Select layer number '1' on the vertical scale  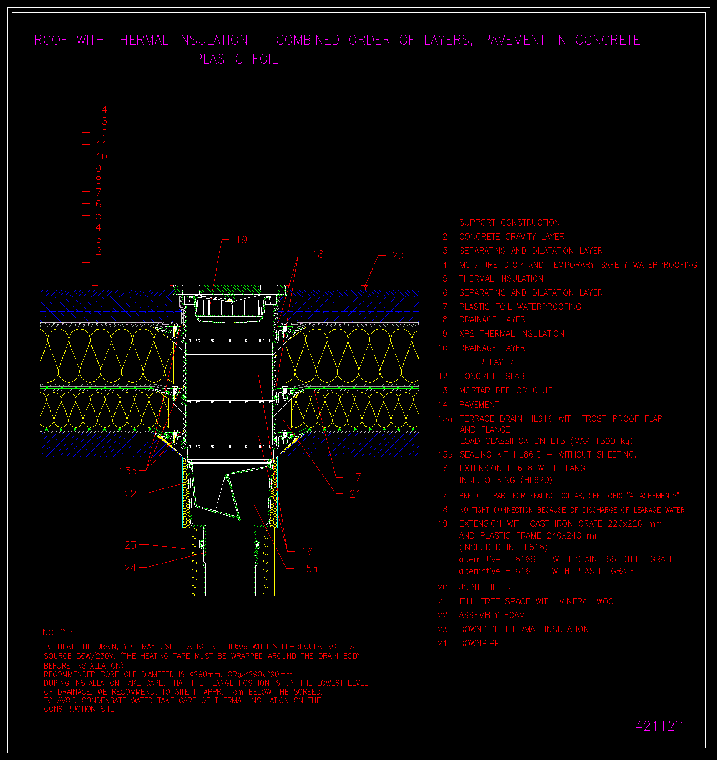point(99,263)
